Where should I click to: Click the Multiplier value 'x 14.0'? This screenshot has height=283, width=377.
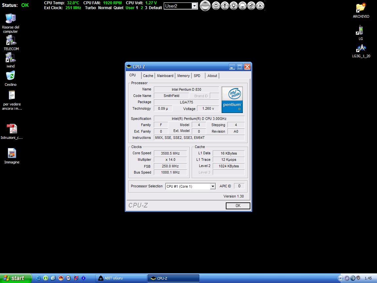tap(170, 160)
